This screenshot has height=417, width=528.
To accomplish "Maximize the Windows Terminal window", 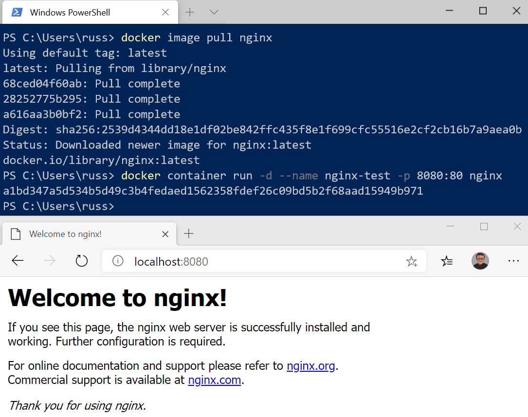I will (483, 11).
